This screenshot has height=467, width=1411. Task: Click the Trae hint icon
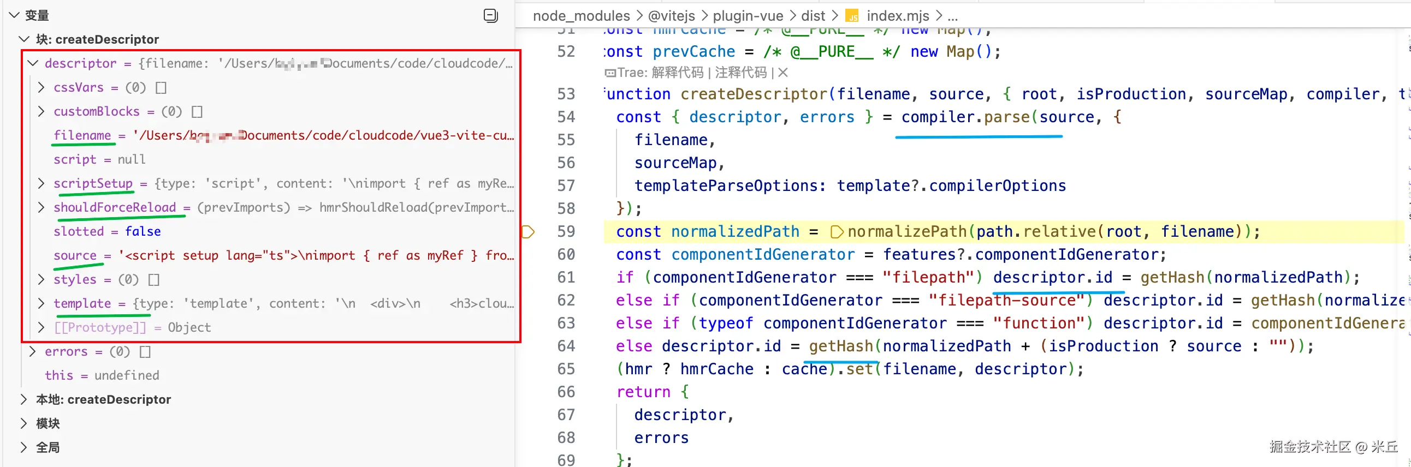[x=609, y=73]
